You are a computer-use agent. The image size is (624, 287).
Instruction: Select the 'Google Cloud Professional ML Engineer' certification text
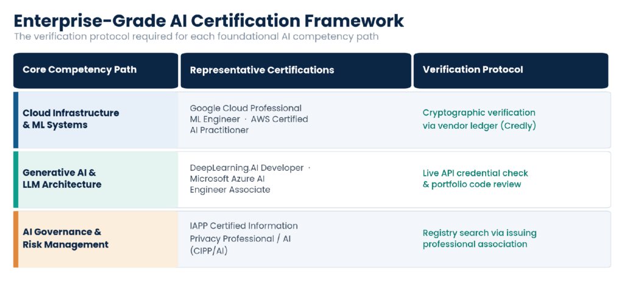click(x=246, y=114)
